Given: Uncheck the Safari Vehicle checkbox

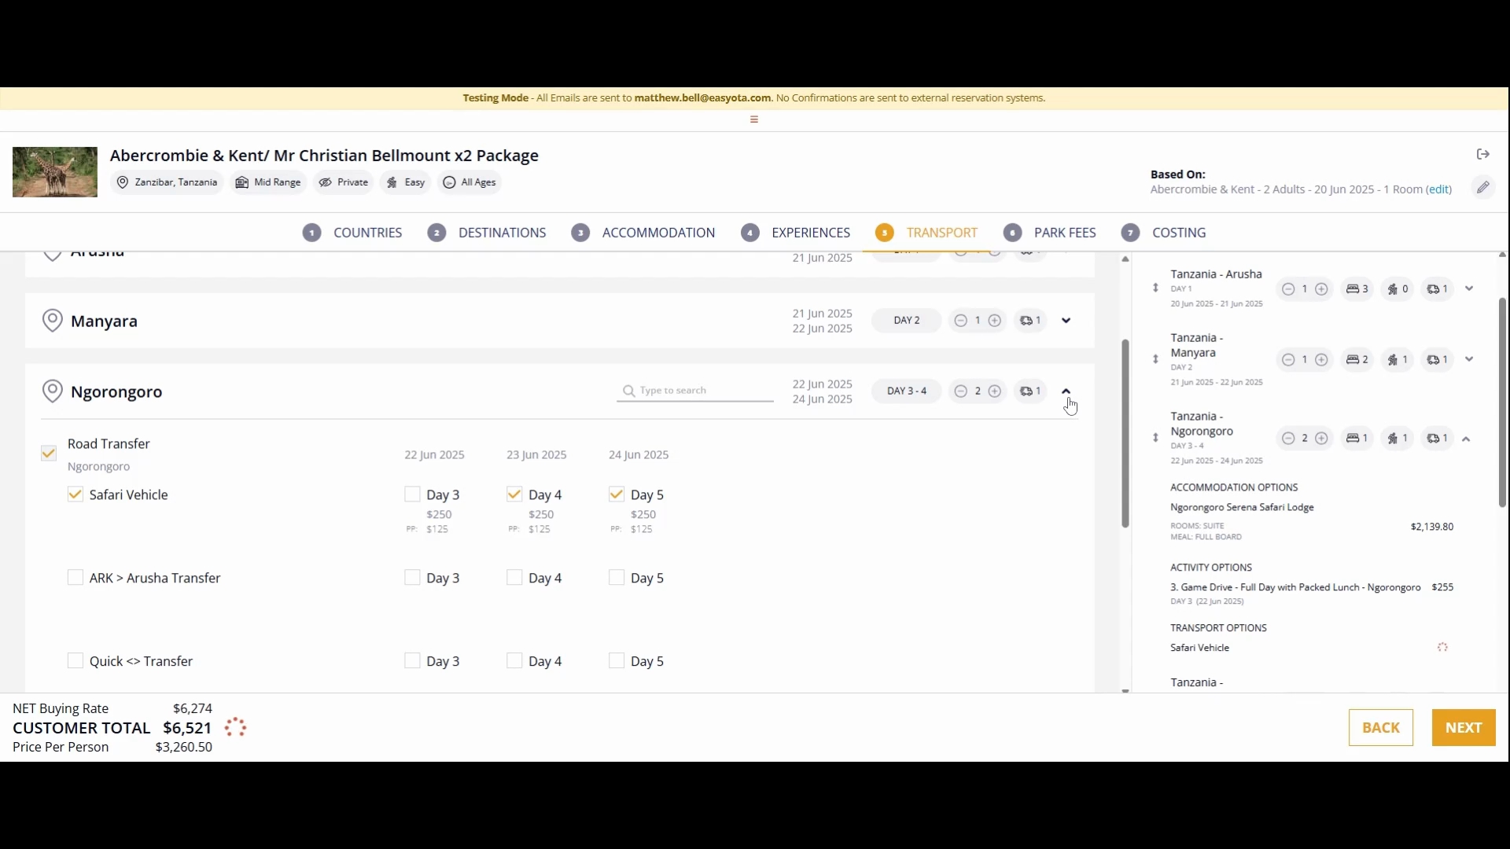Looking at the screenshot, I should 75,494.
